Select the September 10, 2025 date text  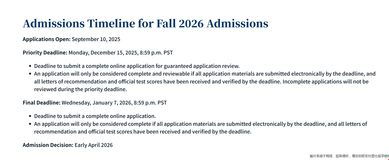(96, 39)
